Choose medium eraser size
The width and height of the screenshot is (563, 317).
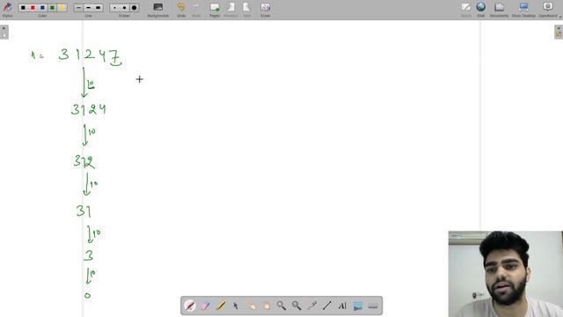coord(124,8)
